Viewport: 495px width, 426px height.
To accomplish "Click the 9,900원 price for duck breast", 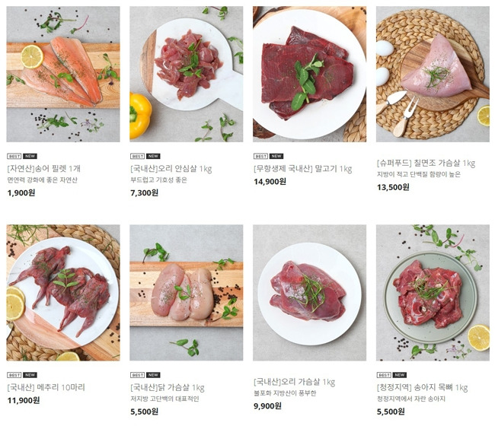I will tap(267, 406).
